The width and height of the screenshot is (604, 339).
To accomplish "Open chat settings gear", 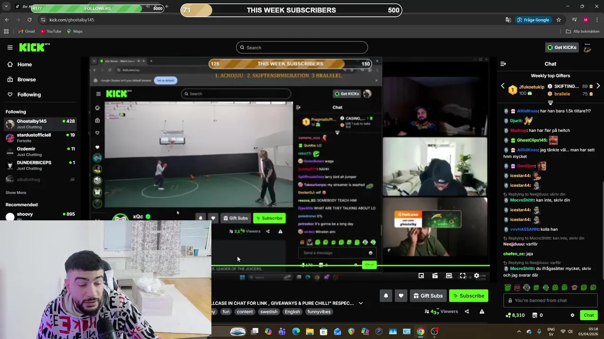I will click(x=572, y=315).
